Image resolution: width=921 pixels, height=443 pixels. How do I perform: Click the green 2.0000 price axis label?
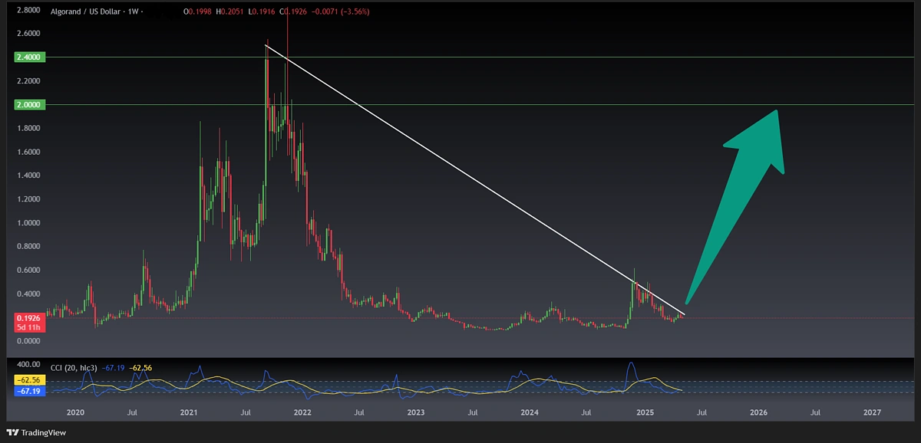pyautogui.click(x=31, y=104)
